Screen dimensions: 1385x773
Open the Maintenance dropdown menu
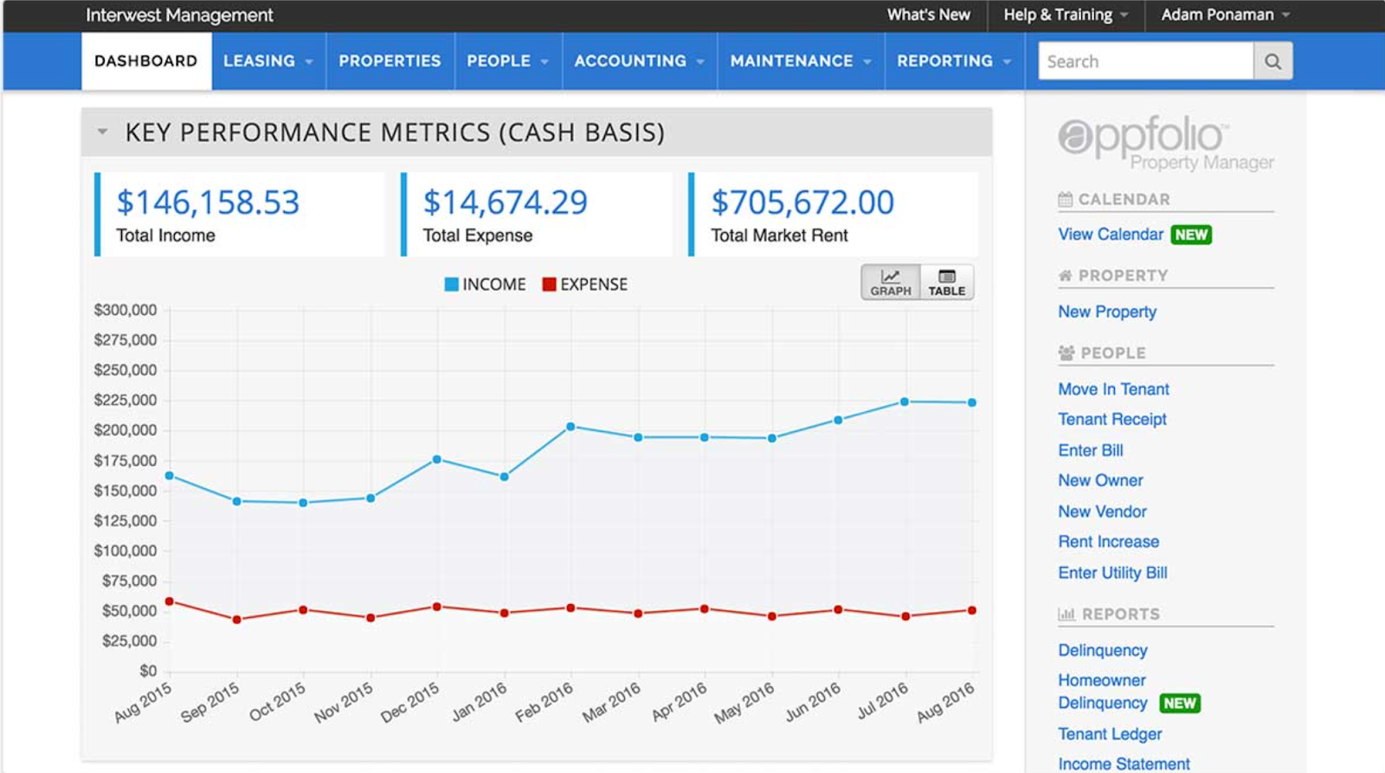[801, 61]
